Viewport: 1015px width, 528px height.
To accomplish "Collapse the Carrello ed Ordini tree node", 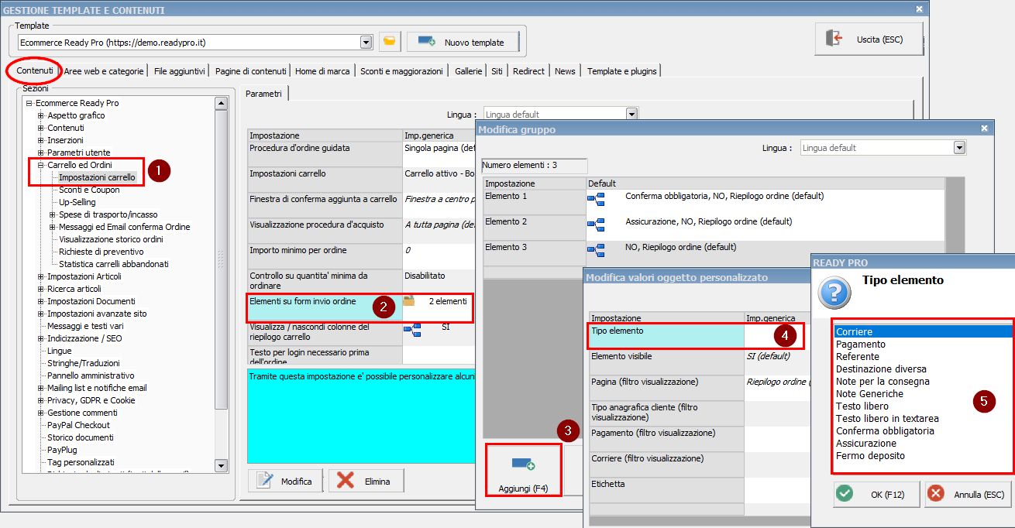I will (41, 165).
